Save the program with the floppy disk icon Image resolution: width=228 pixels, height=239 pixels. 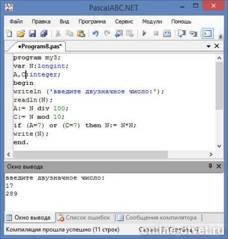click(x=32, y=33)
